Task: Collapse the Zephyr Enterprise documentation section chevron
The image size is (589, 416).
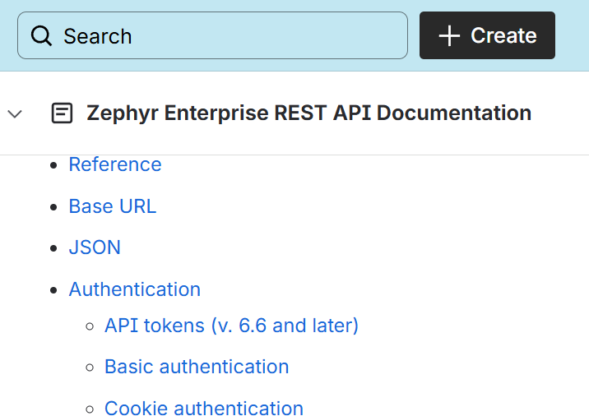Action: pyautogui.click(x=15, y=113)
